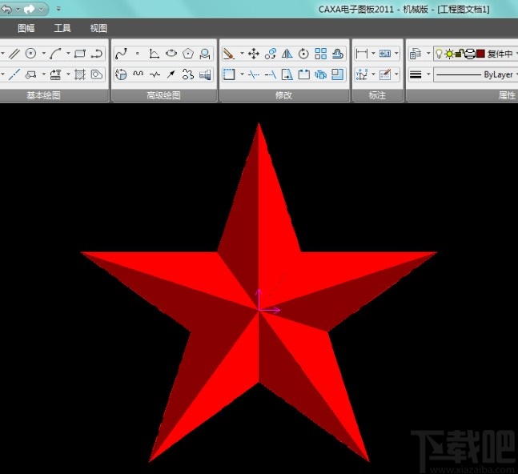The height and width of the screenshot is (474, 518).
Task: Open the quick access toolbar customize arrow
Action: pos(58,9)
